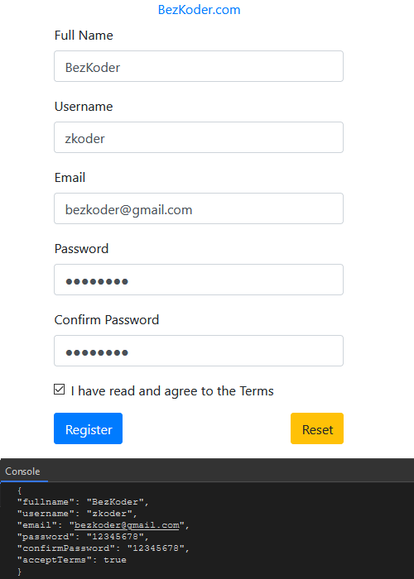414x579 pixels.
Task: Click the Full Name label
Action: [x=84, y=36]
